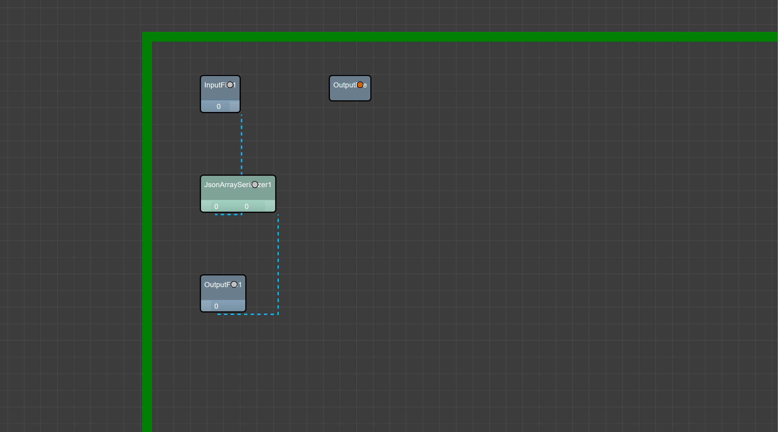Expand the port counter labeled 0 on InputFile1
Screen dimensions: 778x432
tap(218, 107)
